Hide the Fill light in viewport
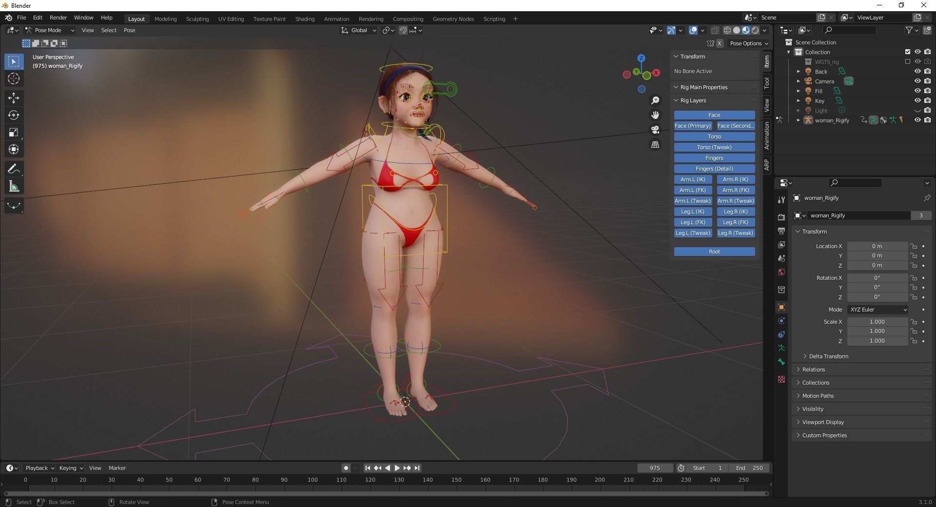 click(917, 91)
